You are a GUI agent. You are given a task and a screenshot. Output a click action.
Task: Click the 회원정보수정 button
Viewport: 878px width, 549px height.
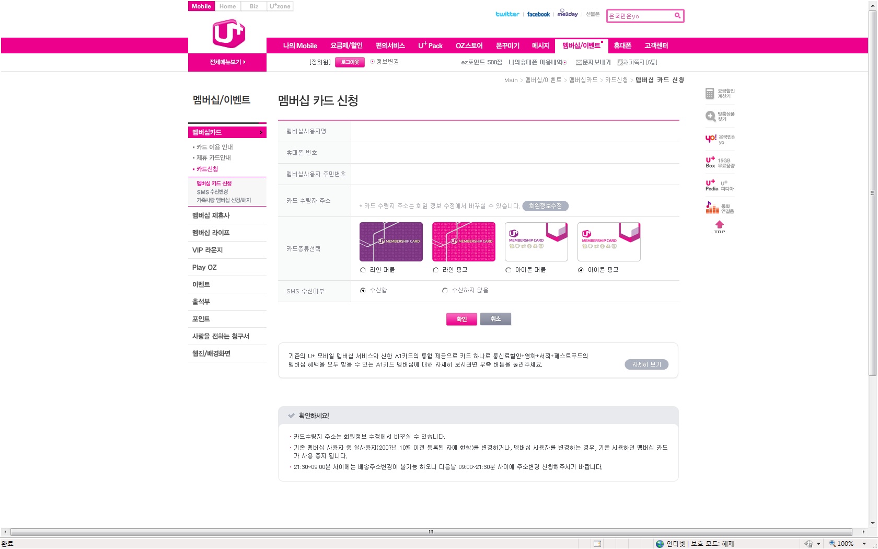pos(545,206)
